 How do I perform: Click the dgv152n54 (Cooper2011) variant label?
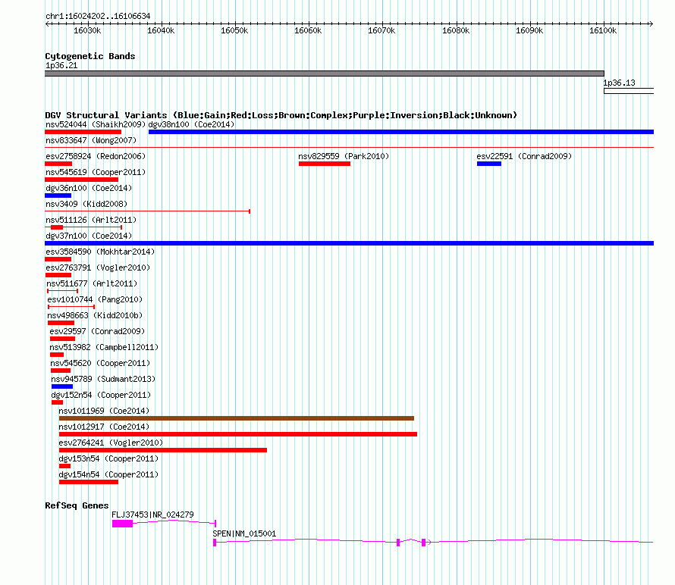pyautogui.click(x=101, y=395)
